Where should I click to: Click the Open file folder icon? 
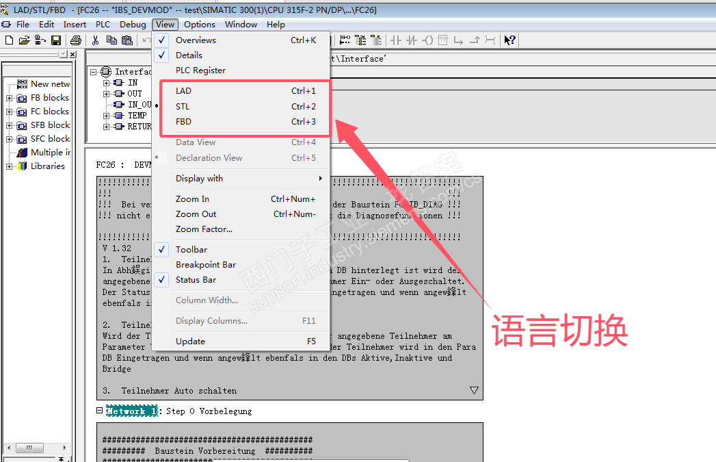pyautogui.click(x=24, y=40)
